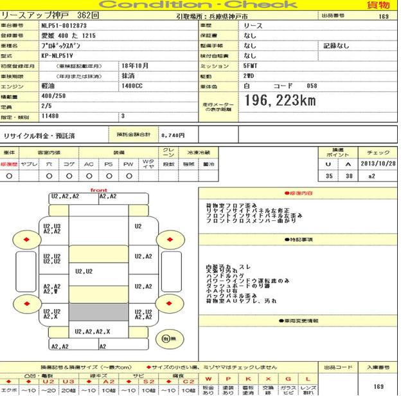The width and height of the screenshot is (401, 396).
Task: Click the G legend code for glass
Action: 290,378
